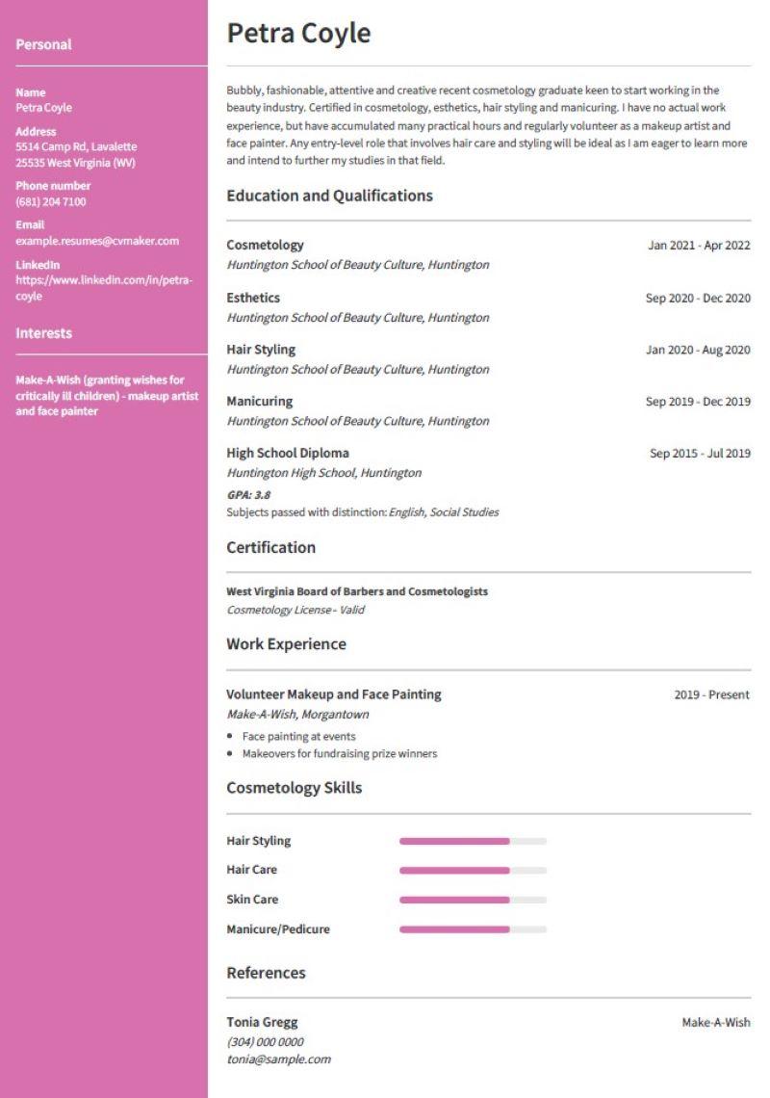Select the Interests heading in sidebar
The width and height of the screenshot is (770, 1098).
click(43, 333)
